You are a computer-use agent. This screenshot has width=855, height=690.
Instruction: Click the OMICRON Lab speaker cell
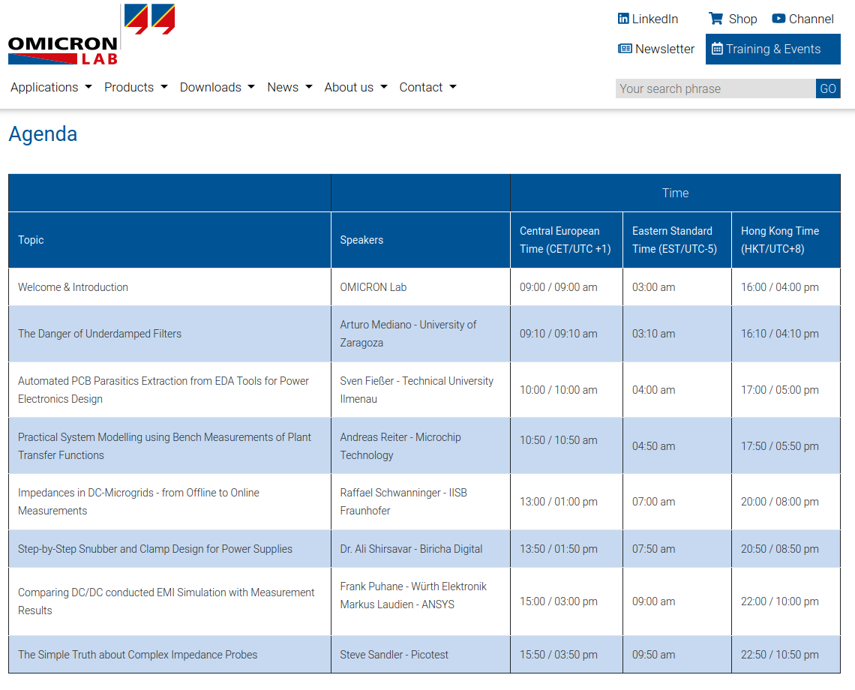(421, 287)
